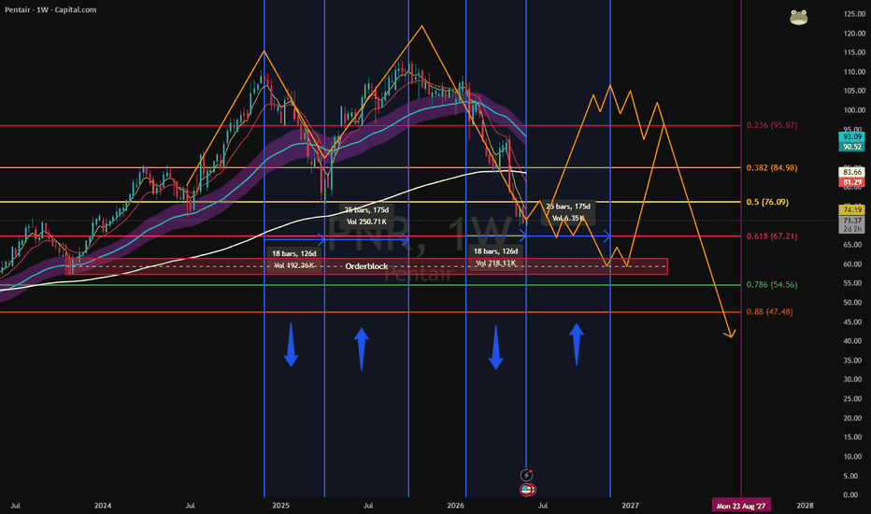The height and width of the screenshot is (514, 871).
Task: Click the frog icon in the chart corner
Action: click(798, 17)
